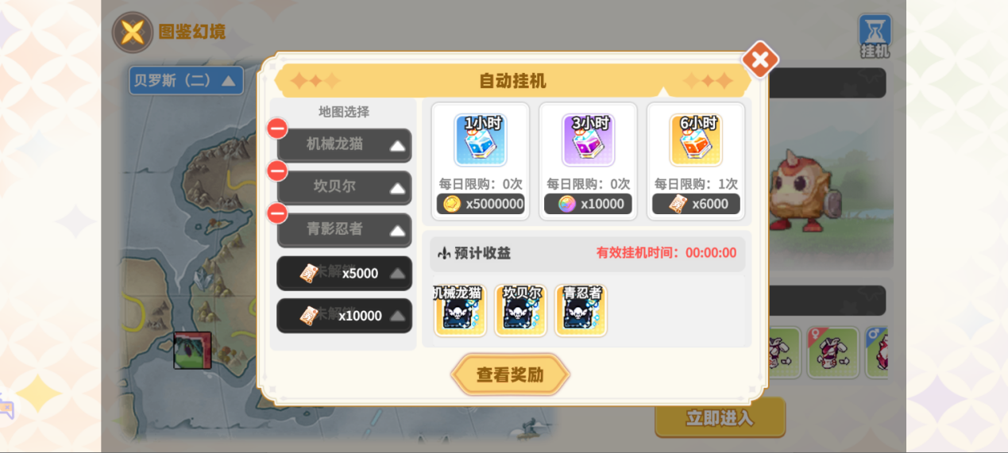The image size is (1008, 453).
Task: Unlock the x10000 ticket map slot
Action: 344,315
